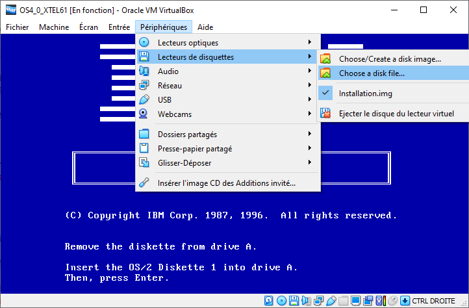Click the network indicator in status bar
Image resolution: width=469 pixels, height=308 pixels.
coord(318,300)
